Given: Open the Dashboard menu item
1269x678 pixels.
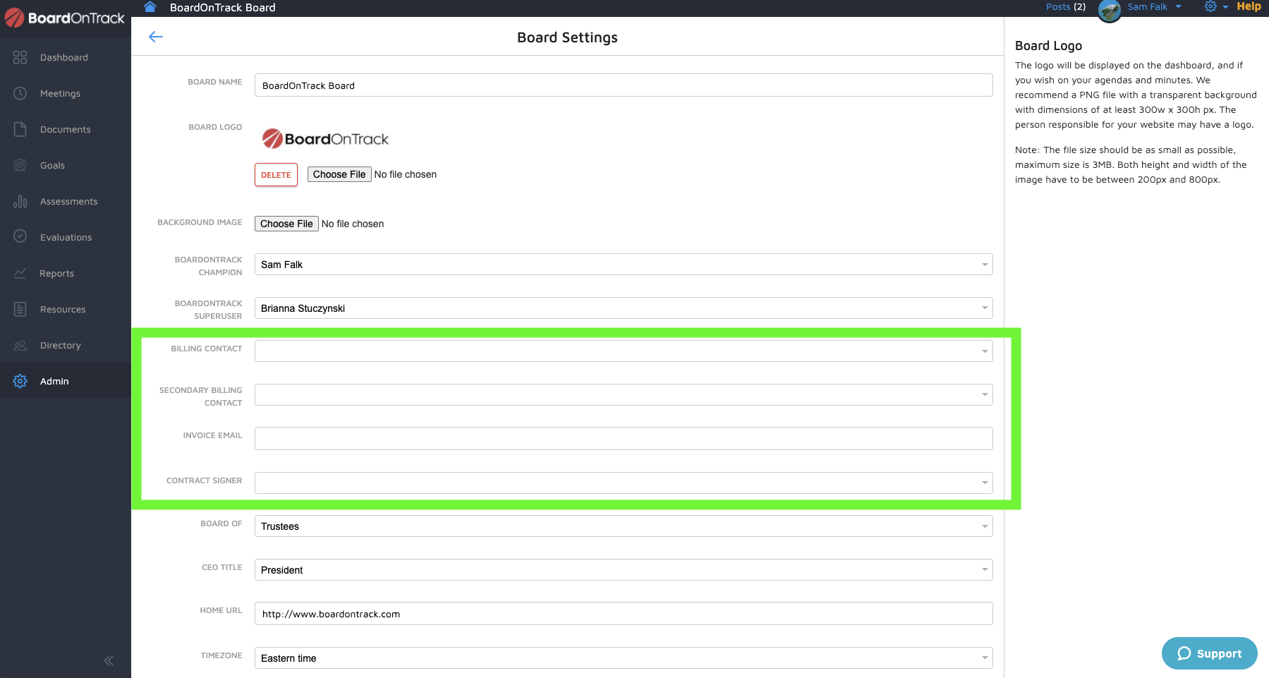Looking at the screenshot, I should coord(66,57).
